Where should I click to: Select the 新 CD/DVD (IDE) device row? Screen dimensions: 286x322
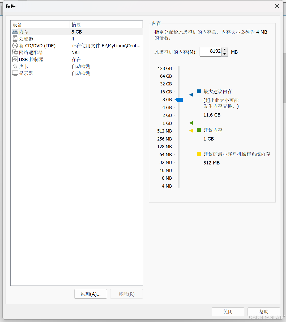tap(77, 46)
